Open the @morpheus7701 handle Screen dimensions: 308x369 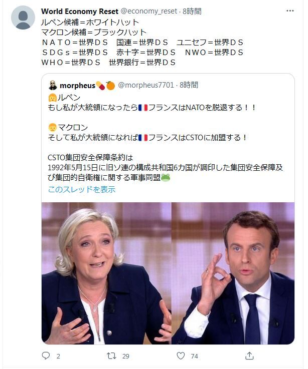[146, 85]
